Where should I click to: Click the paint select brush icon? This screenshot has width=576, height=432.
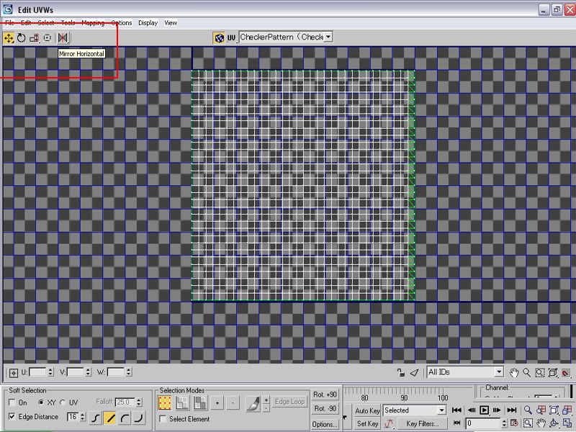pyautogui.click(x=253, y=403)
